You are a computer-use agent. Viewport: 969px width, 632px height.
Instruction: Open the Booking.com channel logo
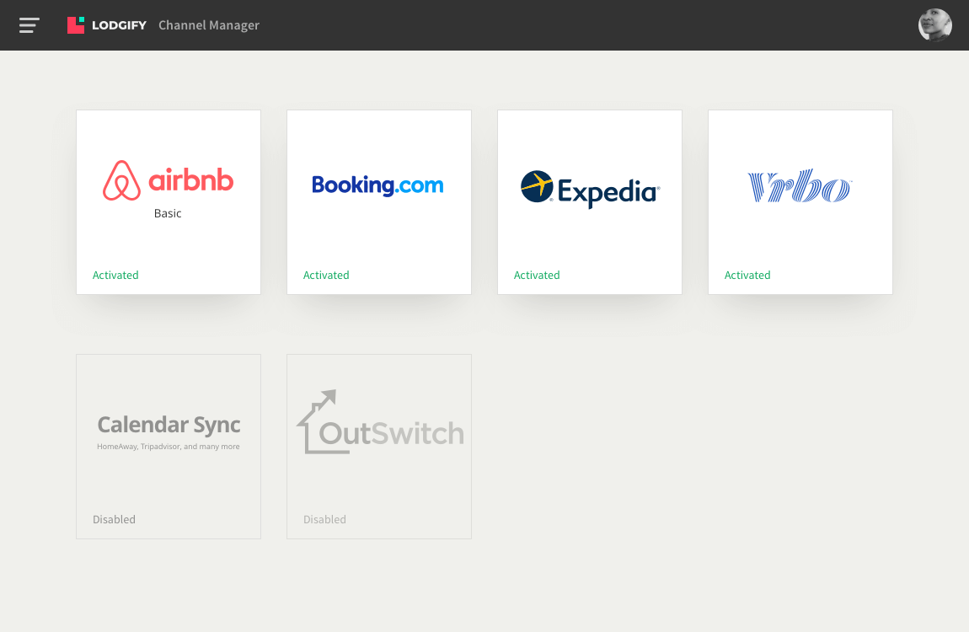(x=377, y=185)
